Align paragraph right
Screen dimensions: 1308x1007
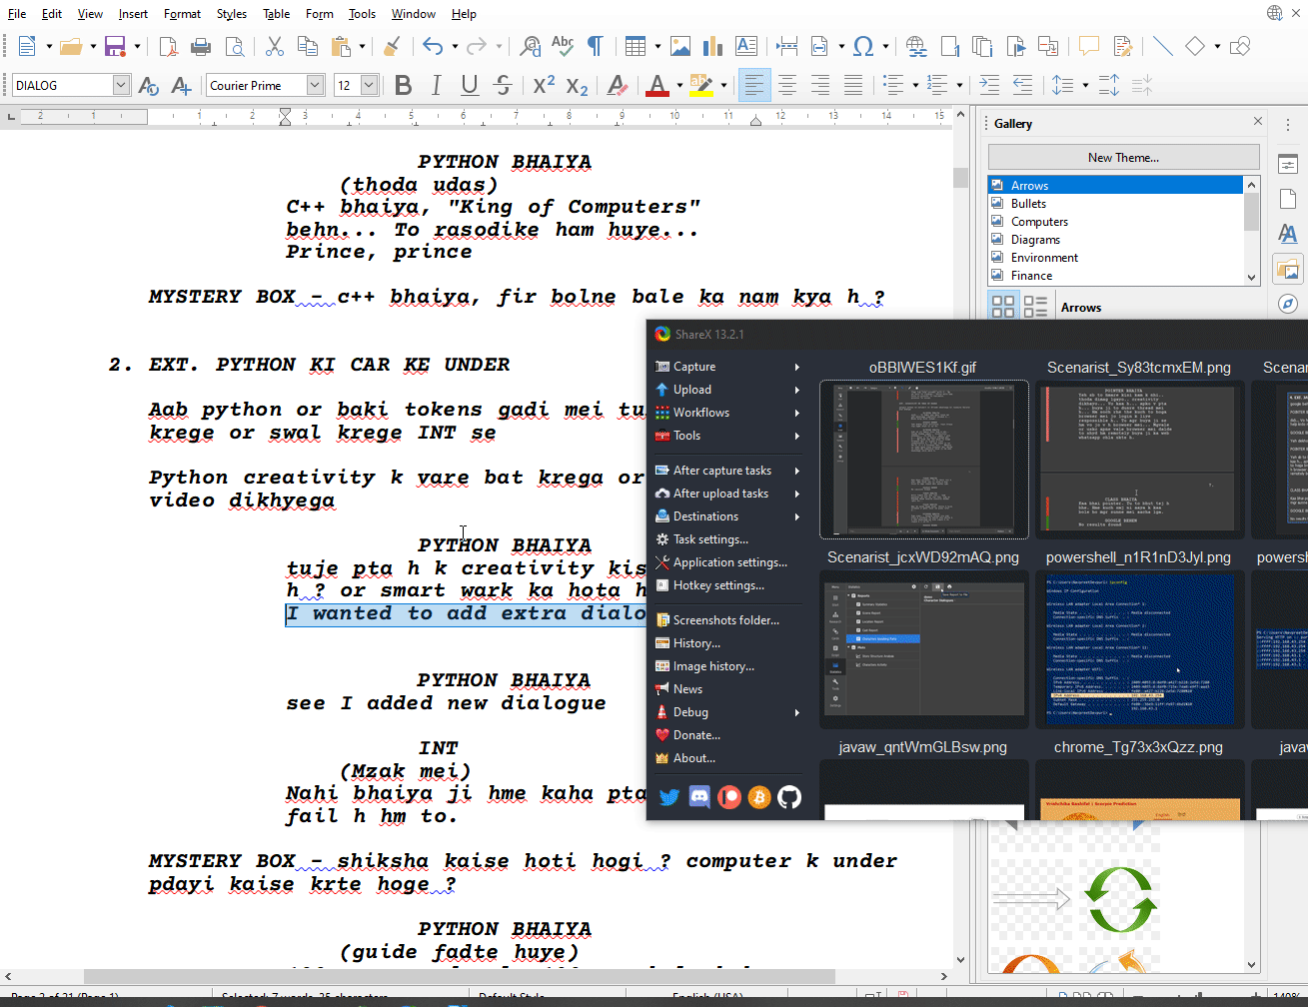click(820, 86)
